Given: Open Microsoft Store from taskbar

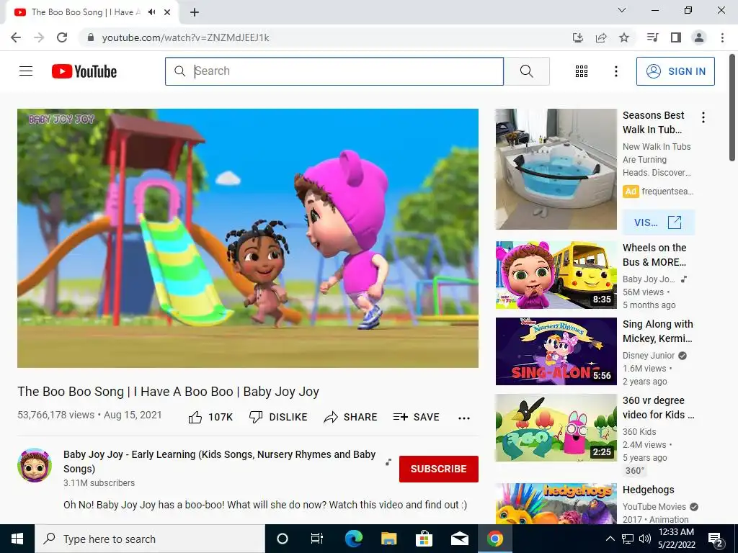Looking at the screenshot, I should point(424,539).
